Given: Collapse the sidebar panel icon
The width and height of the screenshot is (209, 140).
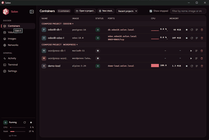Looking at the screenshot, I should pos(32,12).
